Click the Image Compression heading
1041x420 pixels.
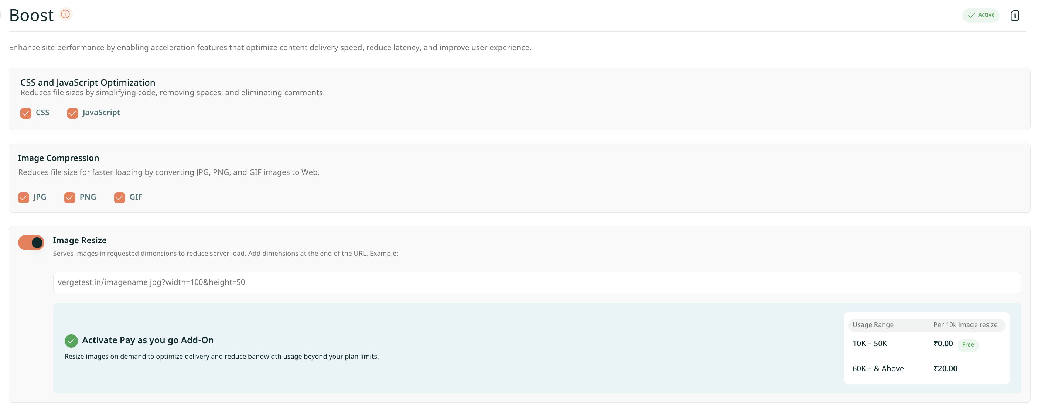(x=59, y=158)
